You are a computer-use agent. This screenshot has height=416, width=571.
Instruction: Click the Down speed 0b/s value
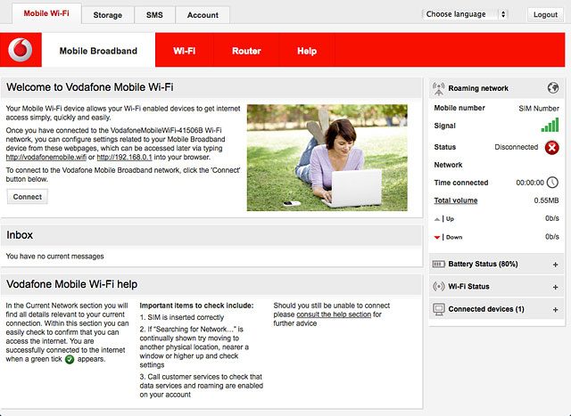point(551,237)
